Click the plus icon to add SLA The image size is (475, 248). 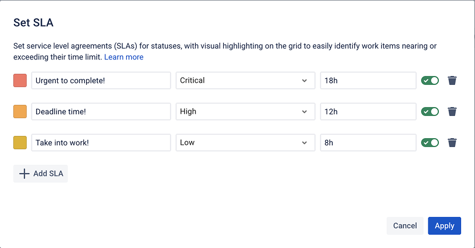click(24, 174)
